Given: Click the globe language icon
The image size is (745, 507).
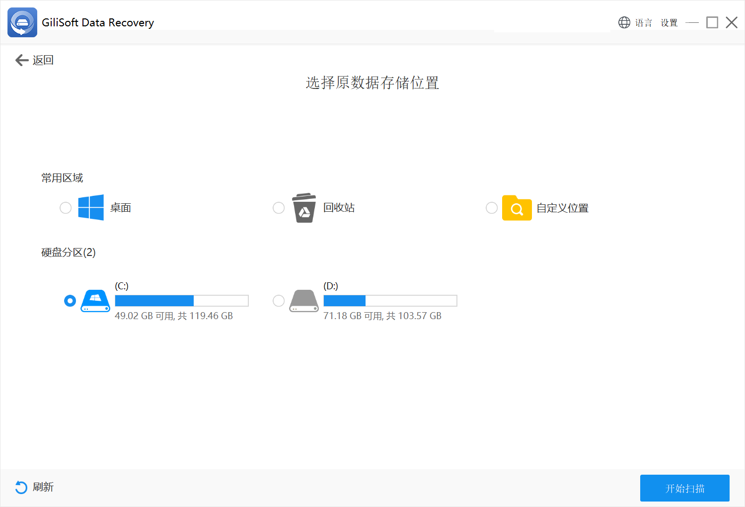Looking at the screenshot, I should (x=624, y=22).
